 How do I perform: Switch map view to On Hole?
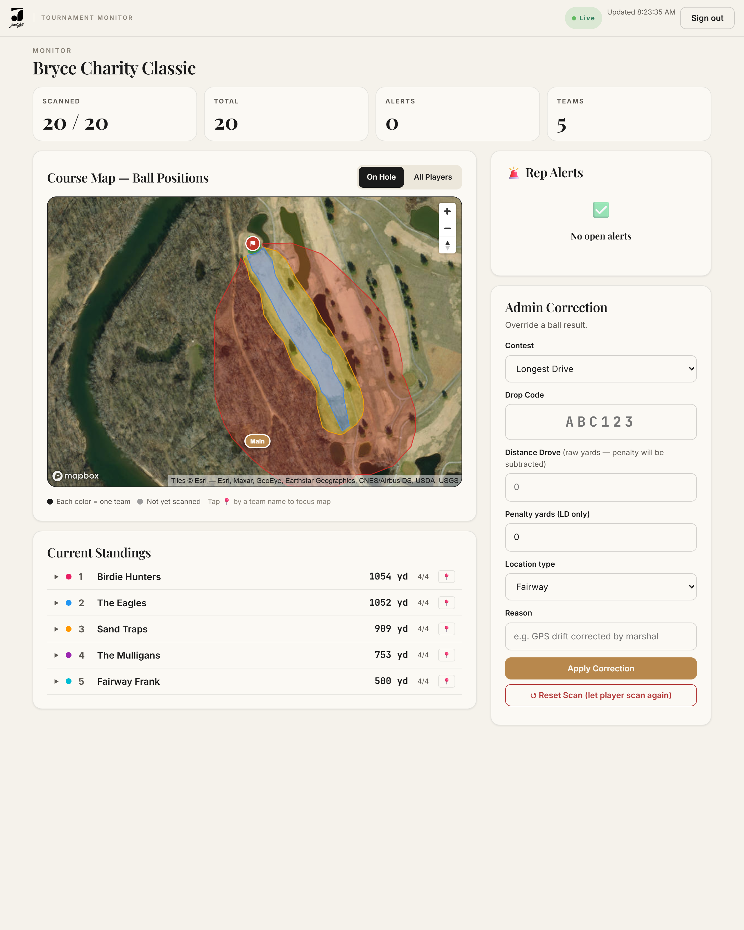pos(381,177)
